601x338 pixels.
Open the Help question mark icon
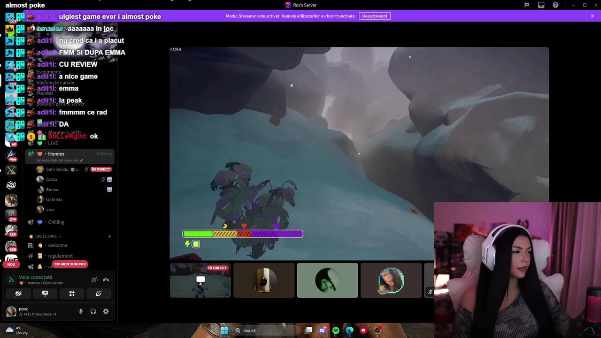point(555,5)
